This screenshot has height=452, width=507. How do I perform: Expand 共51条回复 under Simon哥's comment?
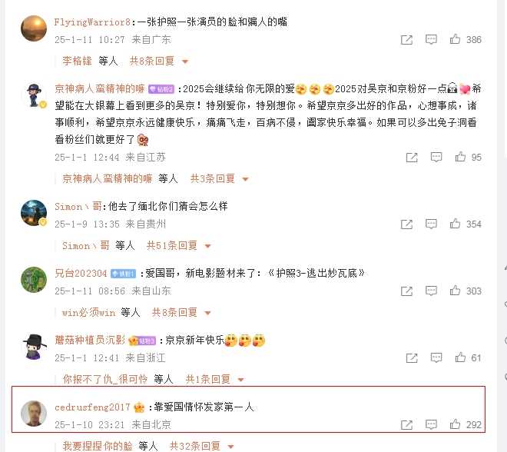(178, 245)
